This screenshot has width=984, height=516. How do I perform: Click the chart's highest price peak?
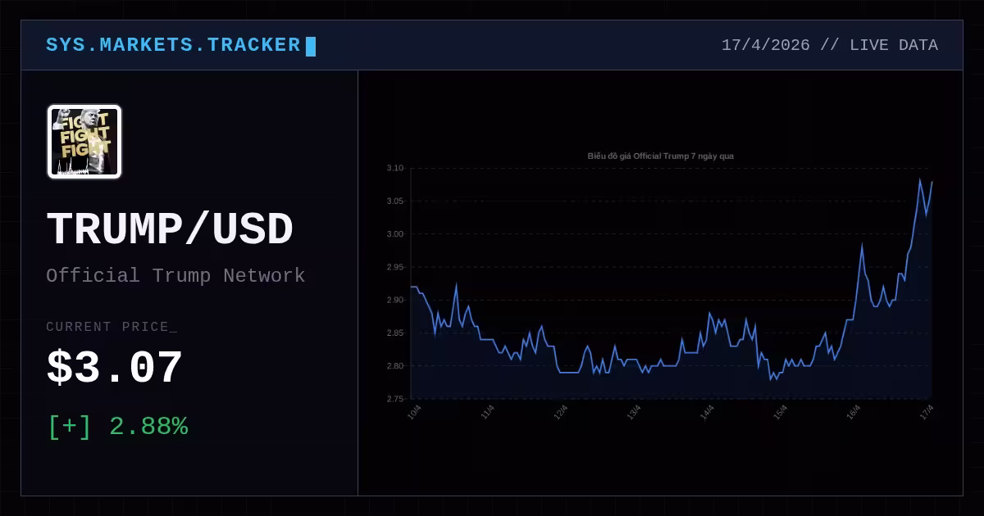tap(919, 179)
